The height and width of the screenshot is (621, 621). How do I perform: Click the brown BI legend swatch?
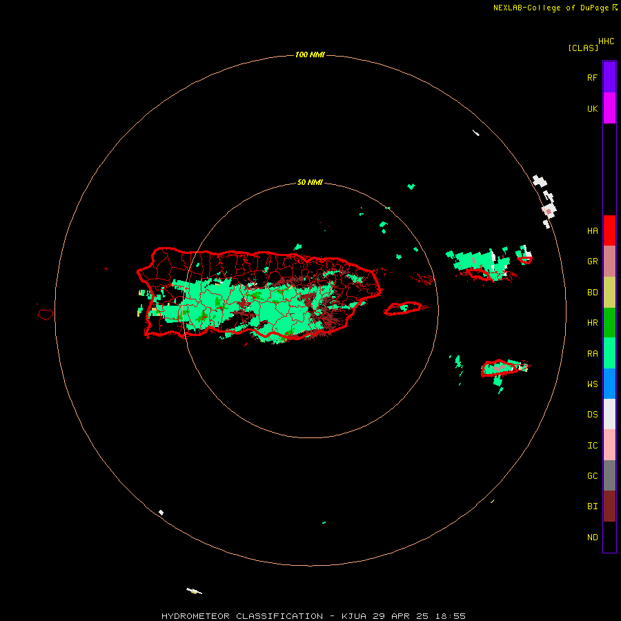[609, 506]
